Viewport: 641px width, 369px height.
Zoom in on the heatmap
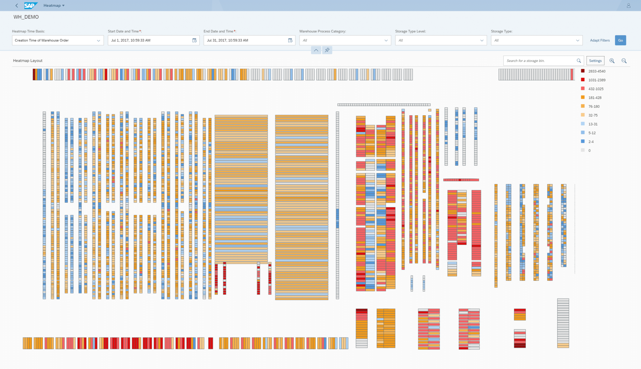(x=612, y=61)
